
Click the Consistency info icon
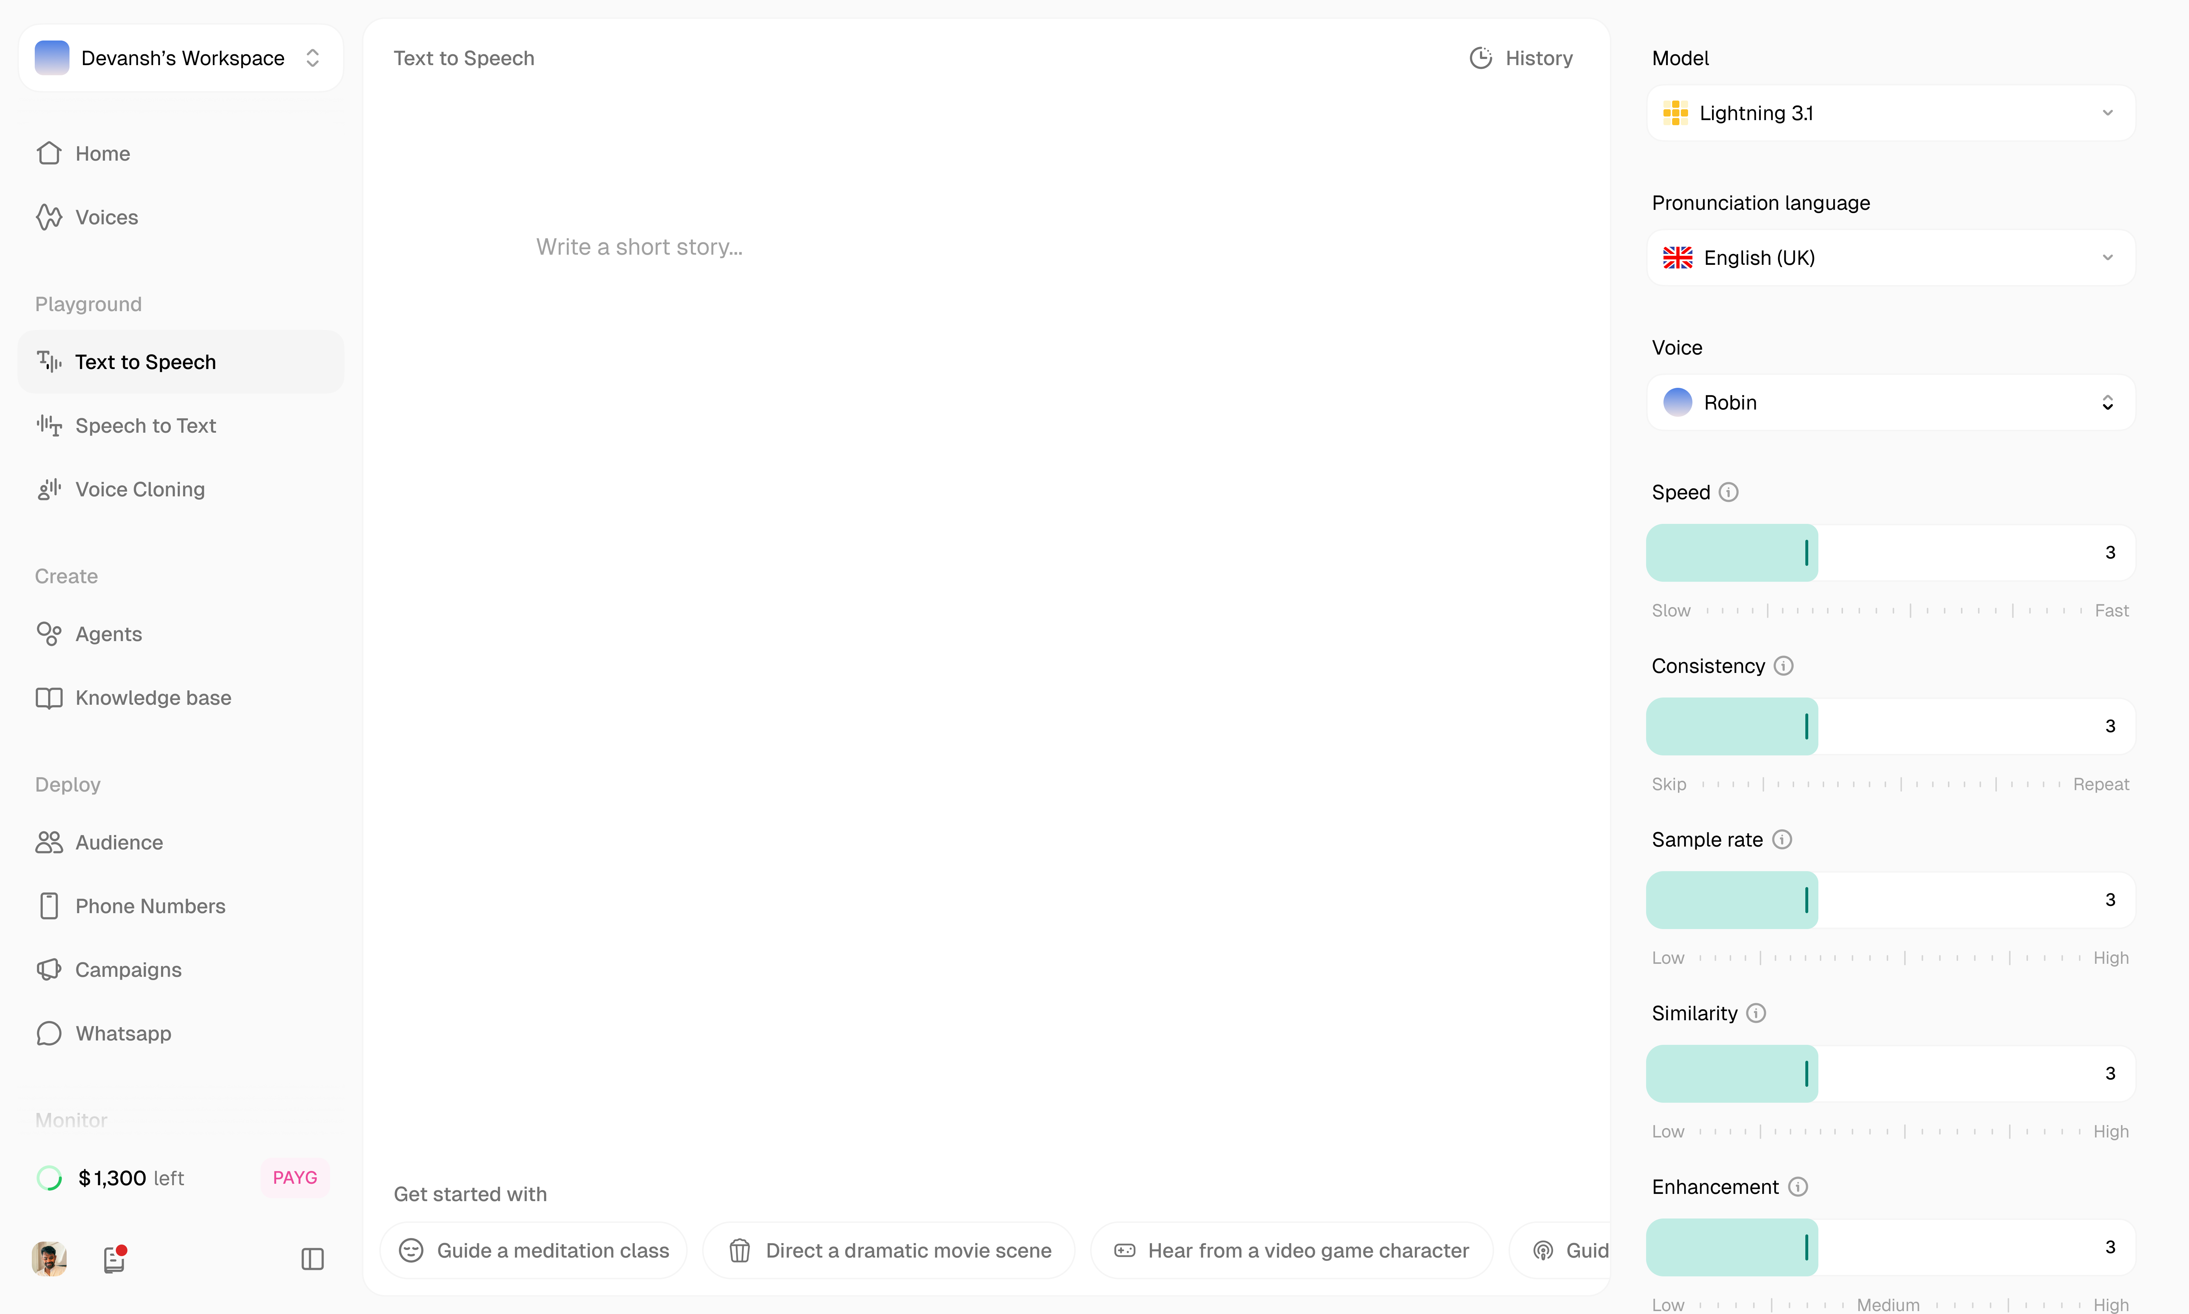(x=1783, y=666)
